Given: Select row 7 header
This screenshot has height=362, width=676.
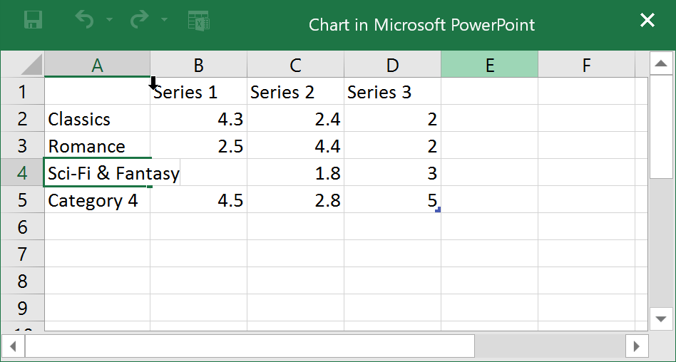Looking at the screenshot, I should tap(22, 254).
